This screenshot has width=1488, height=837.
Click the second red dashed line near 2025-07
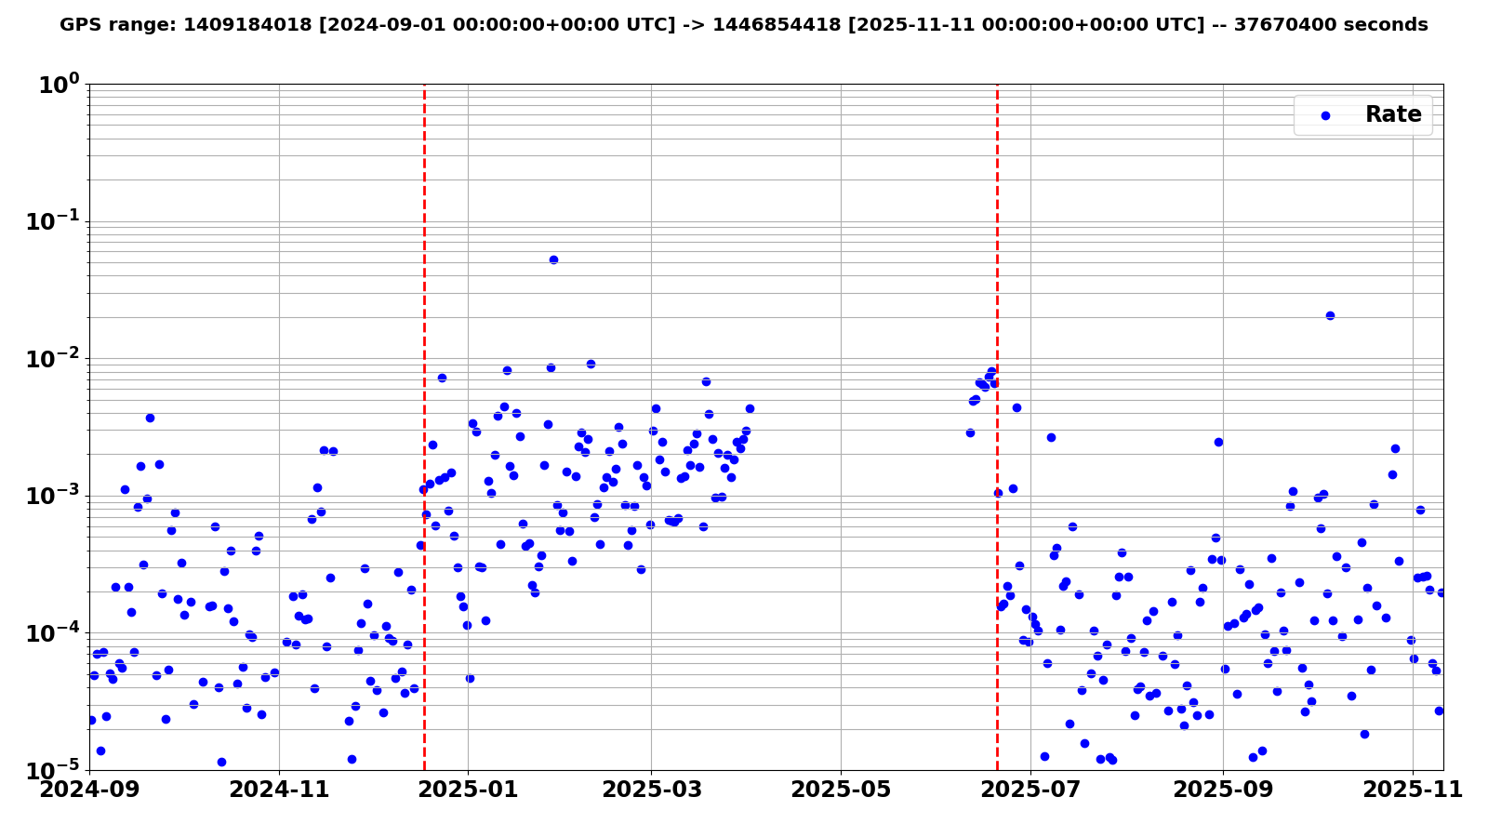pos(997,232)
